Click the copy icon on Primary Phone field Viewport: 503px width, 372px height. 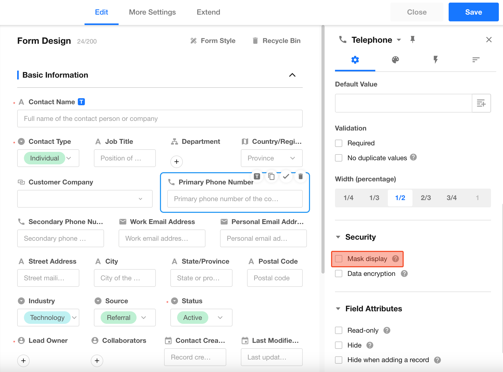point(272,176)
